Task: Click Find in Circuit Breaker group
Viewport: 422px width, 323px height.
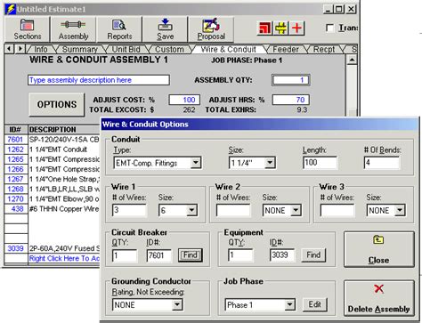Action: point(191,255)
